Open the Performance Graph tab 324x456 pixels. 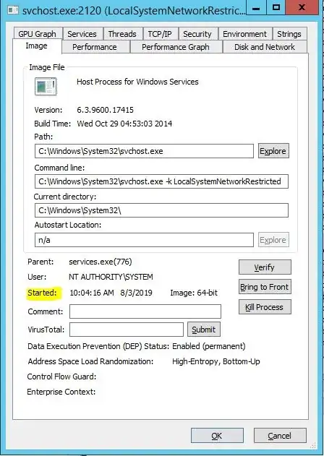click(176, 47)
